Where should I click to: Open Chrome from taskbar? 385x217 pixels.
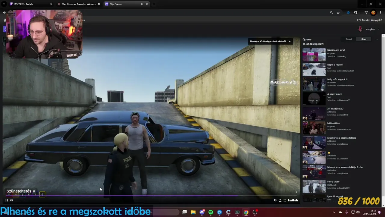(x=246, y=212)
